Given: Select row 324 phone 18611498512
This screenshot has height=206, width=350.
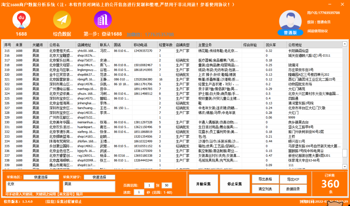Looking at the screenshot, I should point(143,94).
